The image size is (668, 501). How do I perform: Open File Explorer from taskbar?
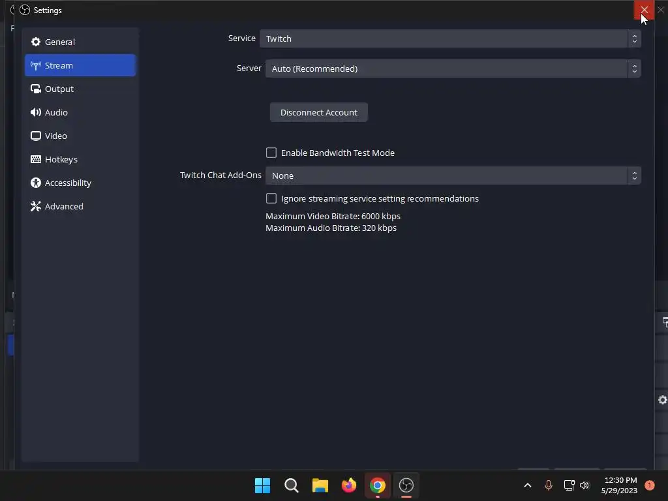click(320, 485)
